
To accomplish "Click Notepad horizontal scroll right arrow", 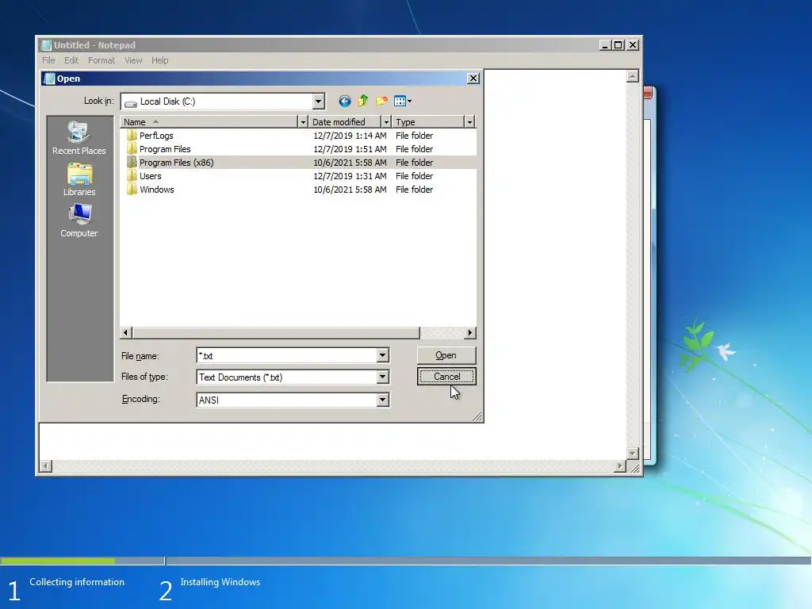I will (620, 466).
